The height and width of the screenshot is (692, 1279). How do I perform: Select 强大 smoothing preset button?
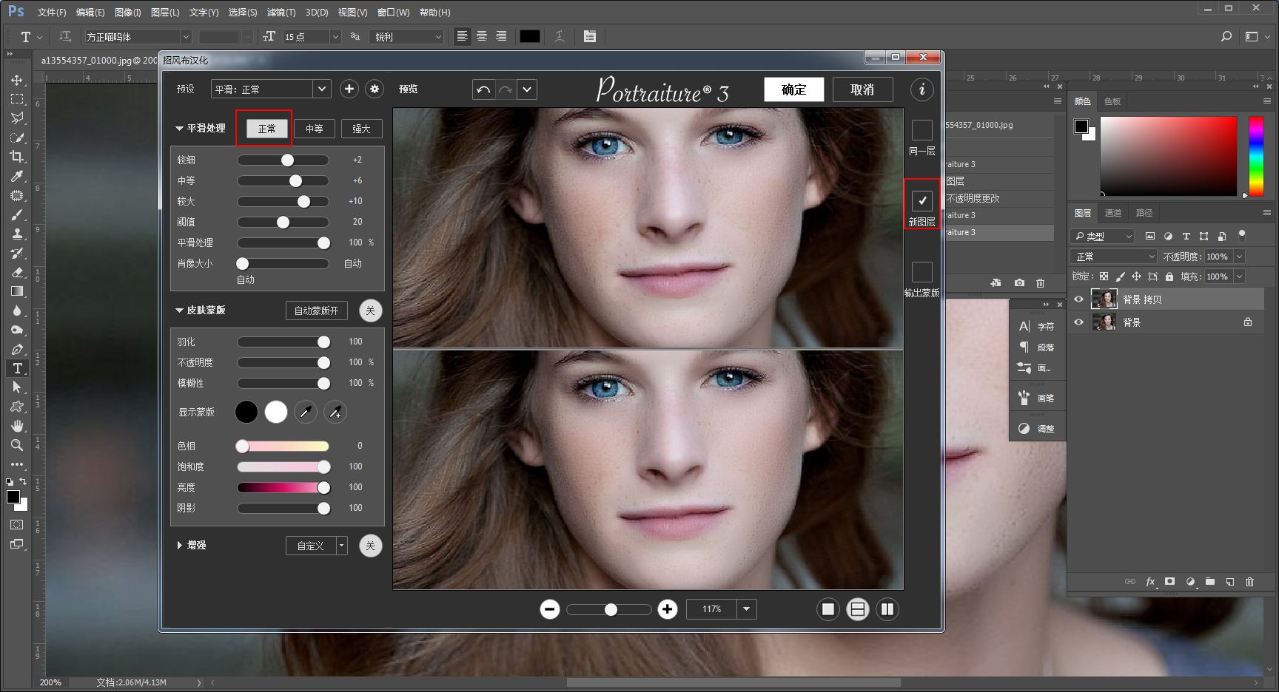361,129
